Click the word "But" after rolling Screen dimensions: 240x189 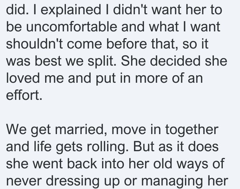click(143, 146)
